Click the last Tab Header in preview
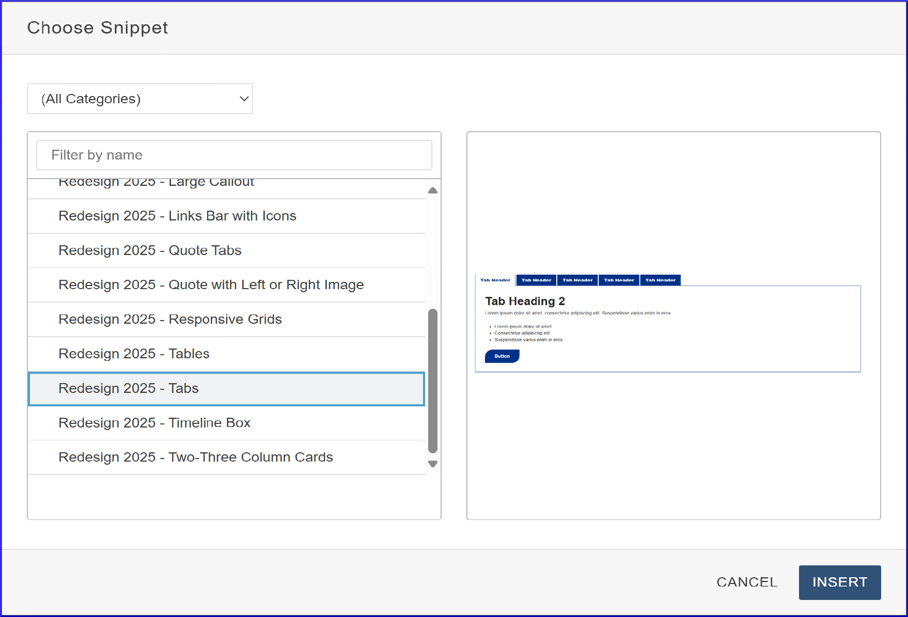Screen dimensions: 908x617 tap(660, 280)
